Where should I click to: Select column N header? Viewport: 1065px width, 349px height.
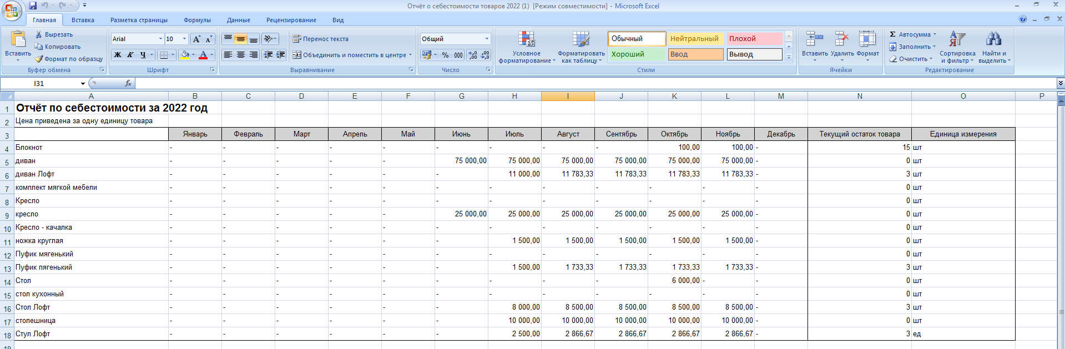coord(859,96)
